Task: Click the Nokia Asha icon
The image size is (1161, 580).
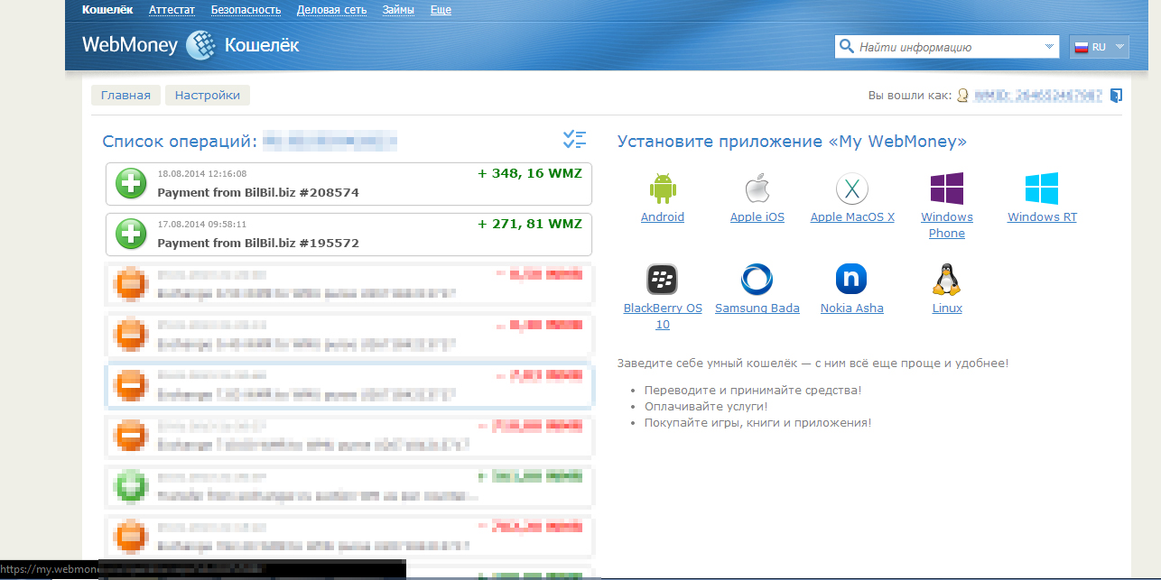Action: (x=851, y=280)
